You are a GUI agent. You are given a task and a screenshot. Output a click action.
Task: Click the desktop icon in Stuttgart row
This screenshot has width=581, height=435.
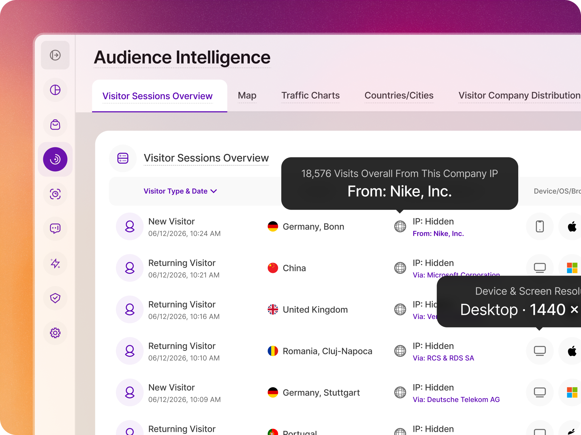click(x=540, y=392)
